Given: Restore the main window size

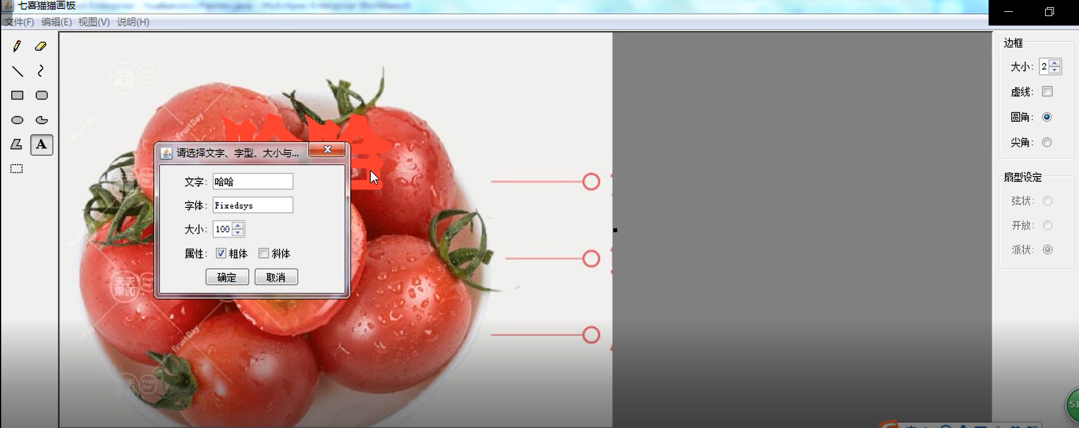Looking at the screenshot, I should click(1049, 12).
